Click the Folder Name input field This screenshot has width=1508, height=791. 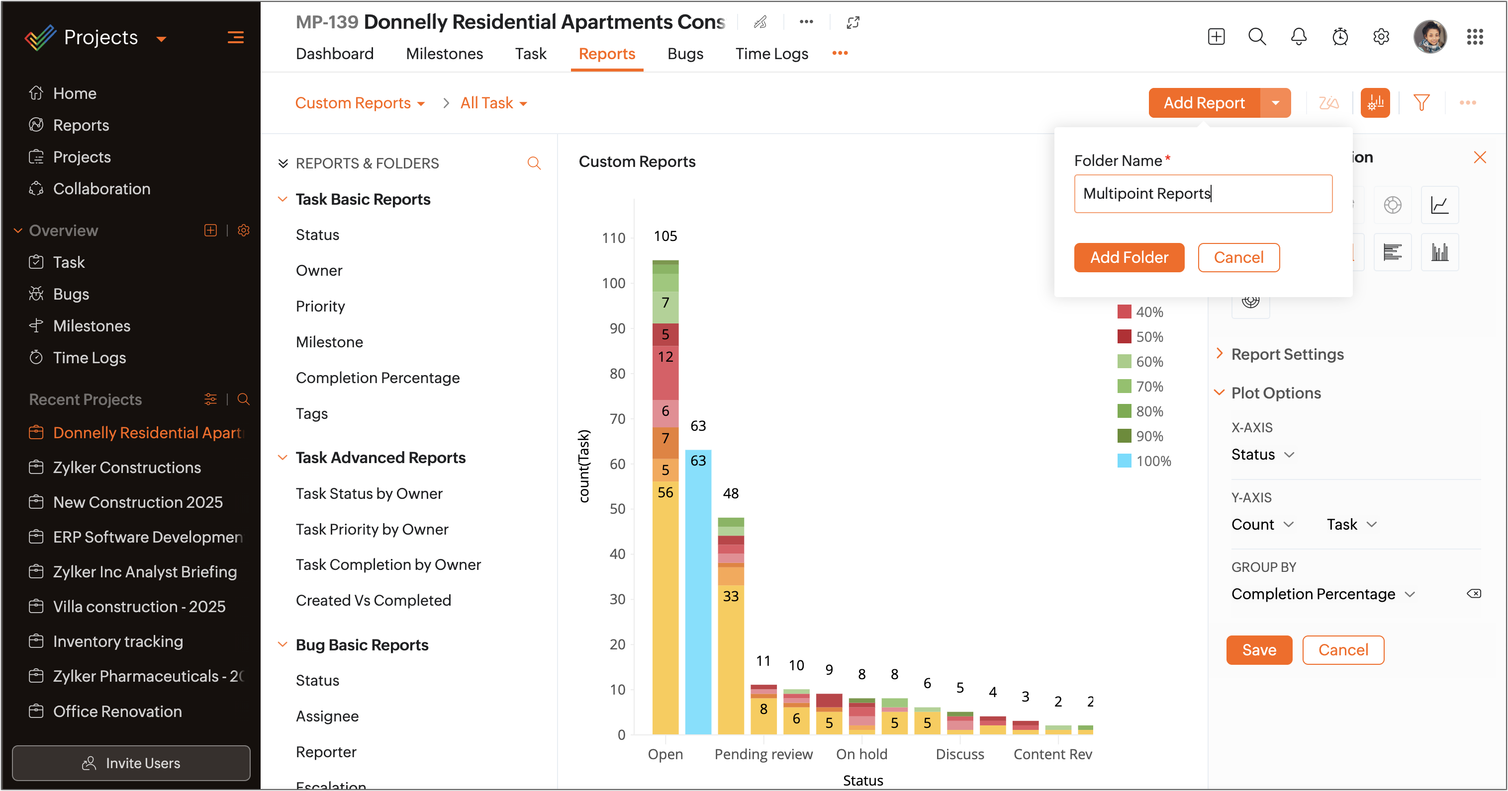click(1203, 193)
